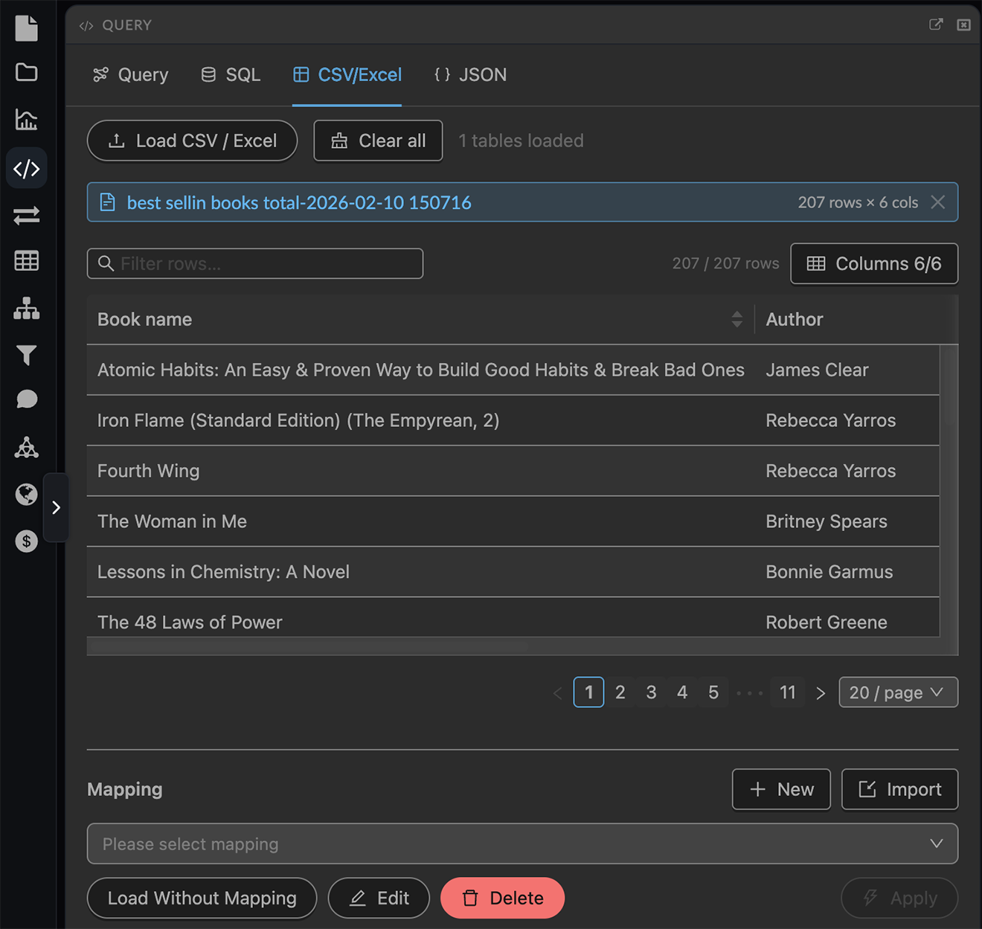982x929 pixels.
Task: Sort by Book name column
Action: point(736,319)
